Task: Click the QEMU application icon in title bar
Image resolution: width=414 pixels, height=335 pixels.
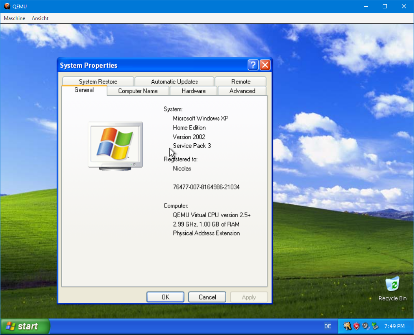Action: pyautogui.click(x=7, y=6)
